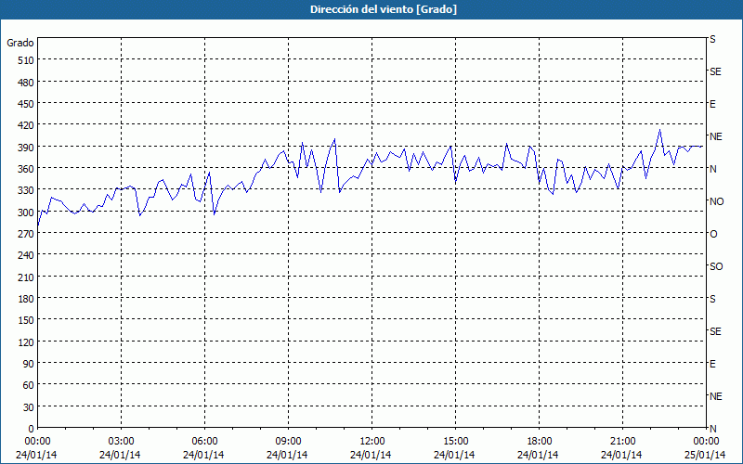Click the 24/01/14 date under 12:00
The height and width of the screenshot is (464, 743).
click(x=371, y=455)
